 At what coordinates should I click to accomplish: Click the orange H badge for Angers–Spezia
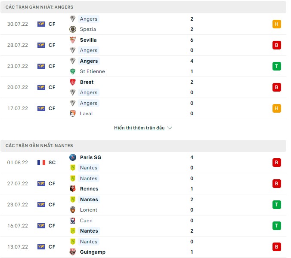coord(277,24)
